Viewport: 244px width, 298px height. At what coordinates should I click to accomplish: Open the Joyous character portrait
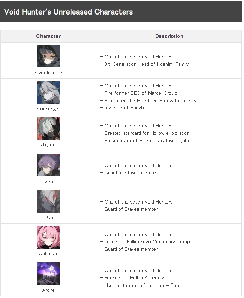tap(49, 129)
